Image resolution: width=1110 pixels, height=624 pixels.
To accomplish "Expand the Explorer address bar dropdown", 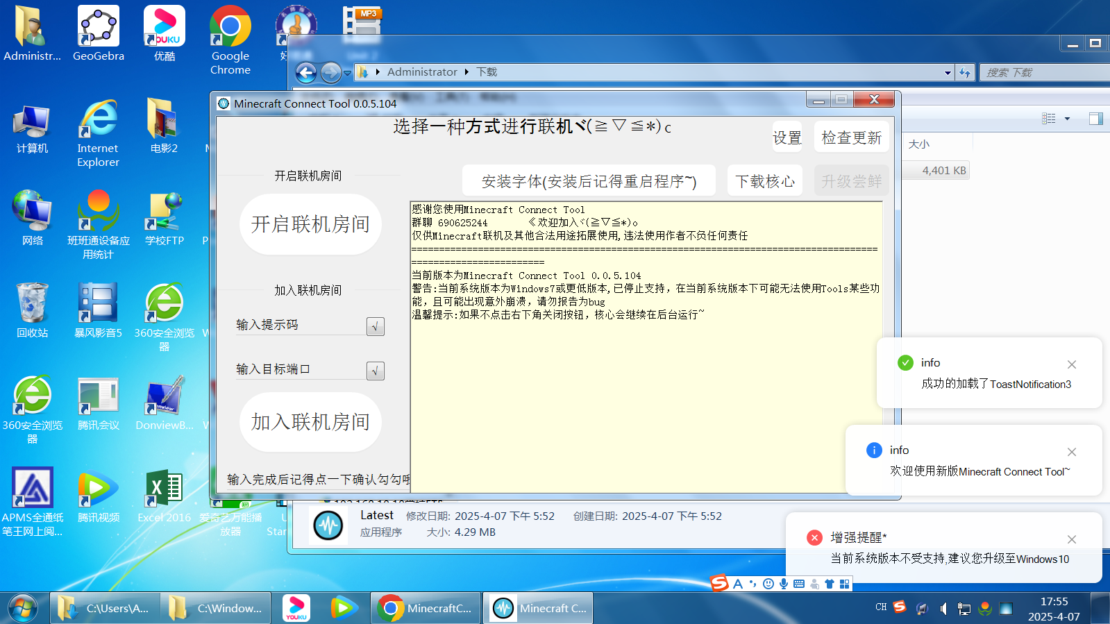I will click(x=948, y=72).
